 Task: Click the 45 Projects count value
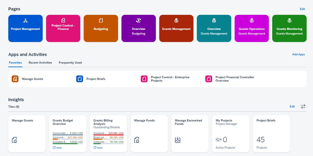coord(260,140)
